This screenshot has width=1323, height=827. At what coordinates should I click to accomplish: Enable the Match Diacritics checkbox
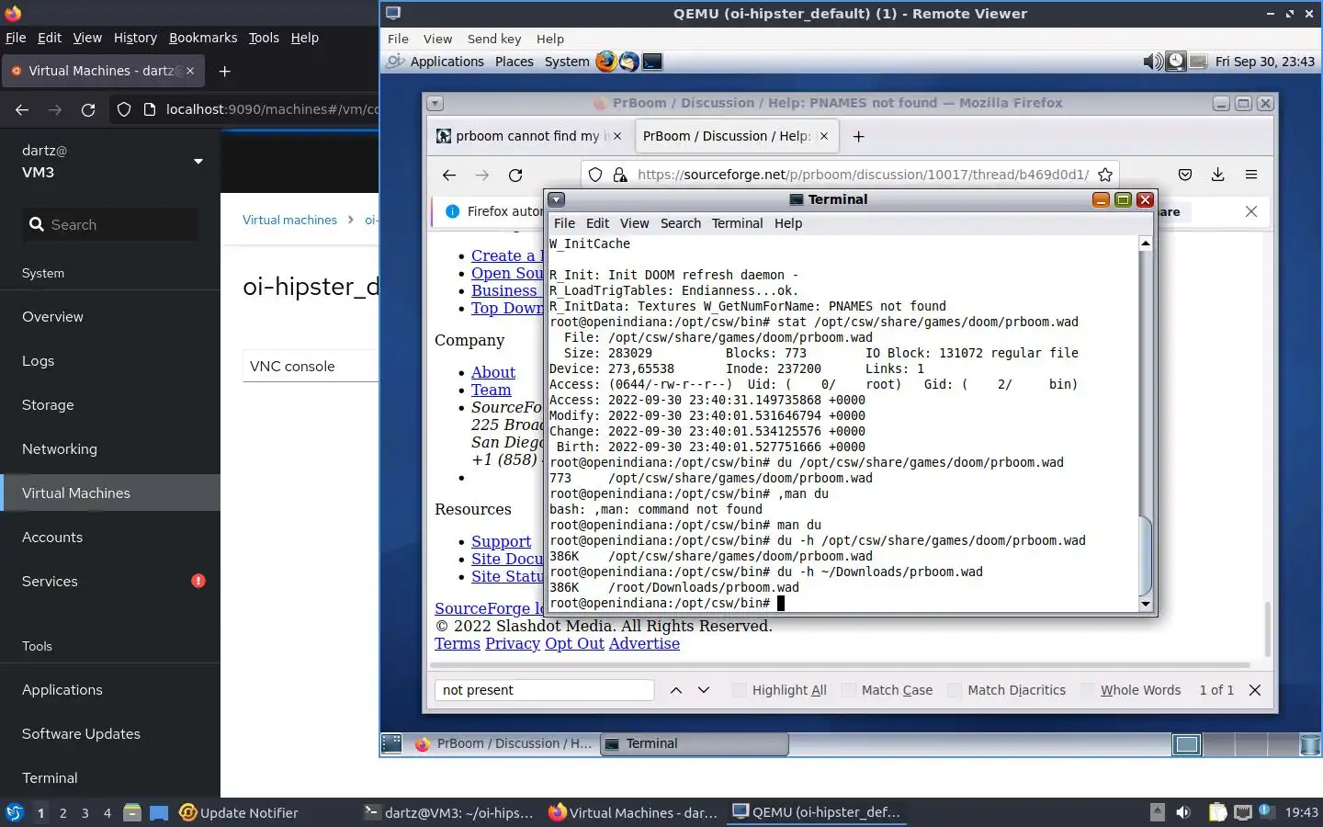955,690
